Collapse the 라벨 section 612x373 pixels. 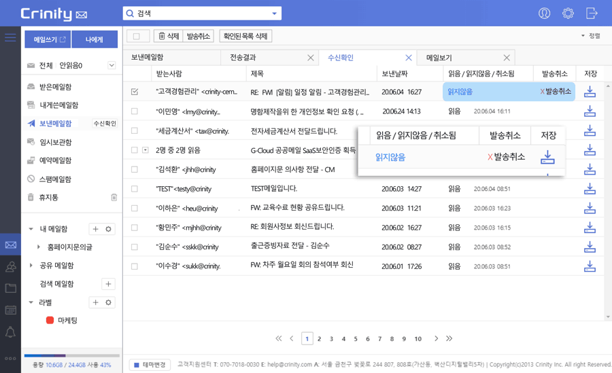31,302
